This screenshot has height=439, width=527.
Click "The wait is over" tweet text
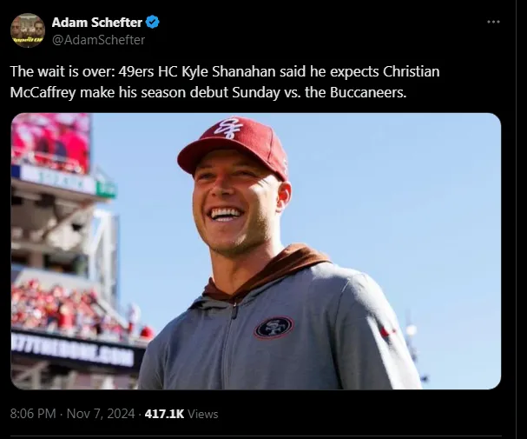click(x=59, y=72)
